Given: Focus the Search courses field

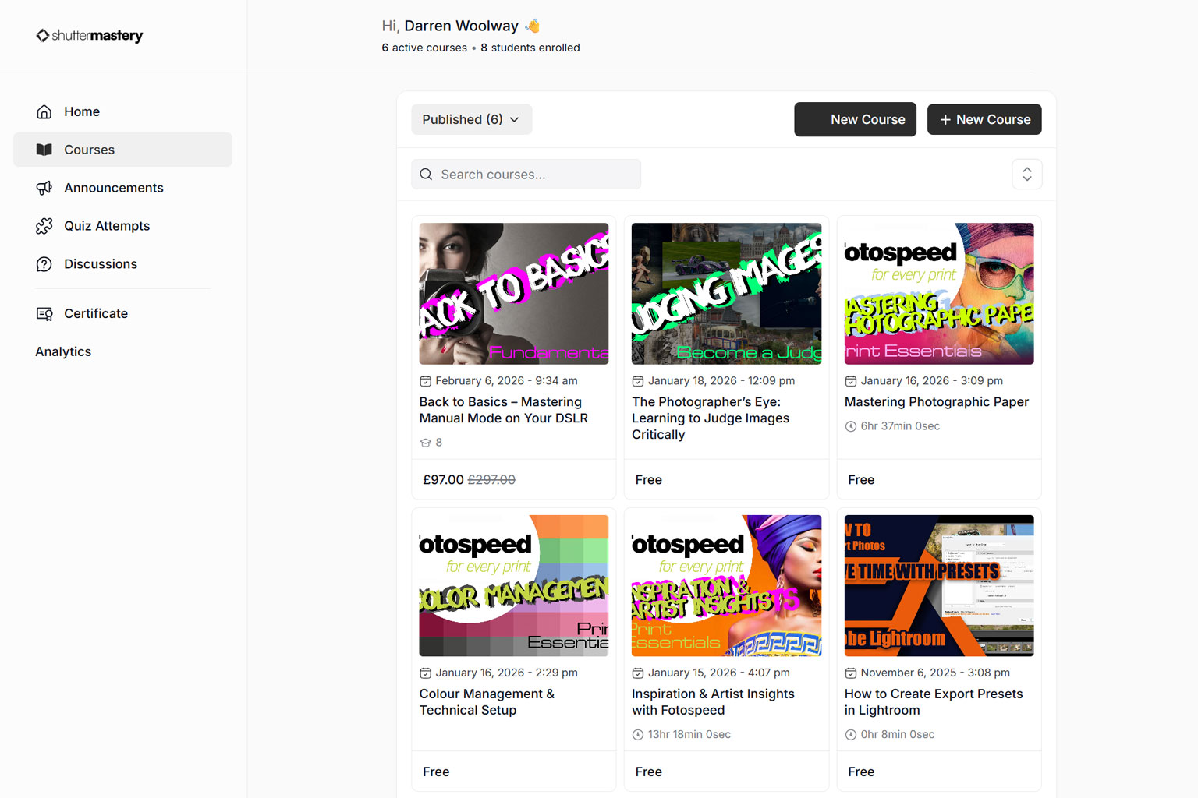Looking at the screenshot, I should click(526, 175).
